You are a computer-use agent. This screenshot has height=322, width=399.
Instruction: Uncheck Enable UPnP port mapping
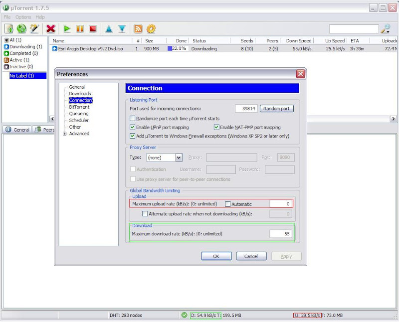(x=132, y=127)
